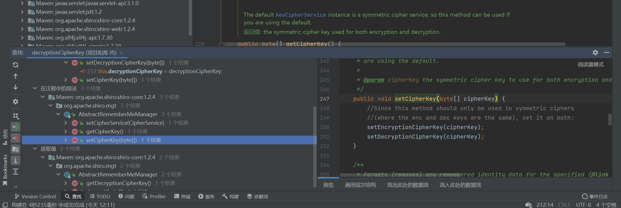Viewport: 621px width, 208px height.
Task: Open Profiler tool window
Action: click(154, 197)
